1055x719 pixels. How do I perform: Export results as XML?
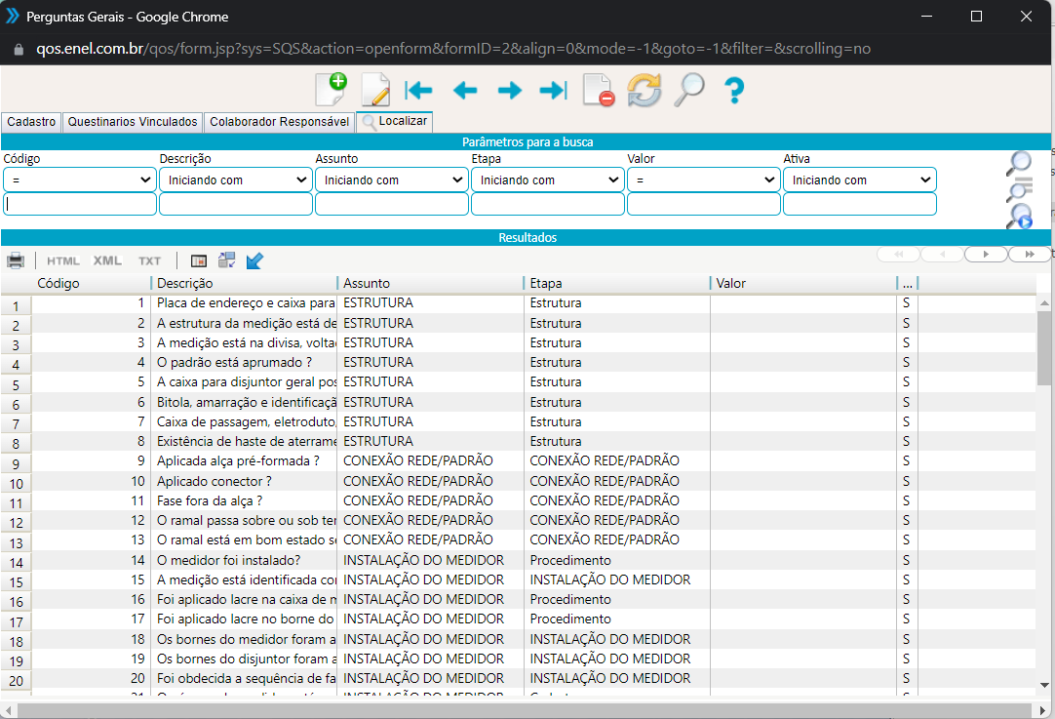coord(107,260)
